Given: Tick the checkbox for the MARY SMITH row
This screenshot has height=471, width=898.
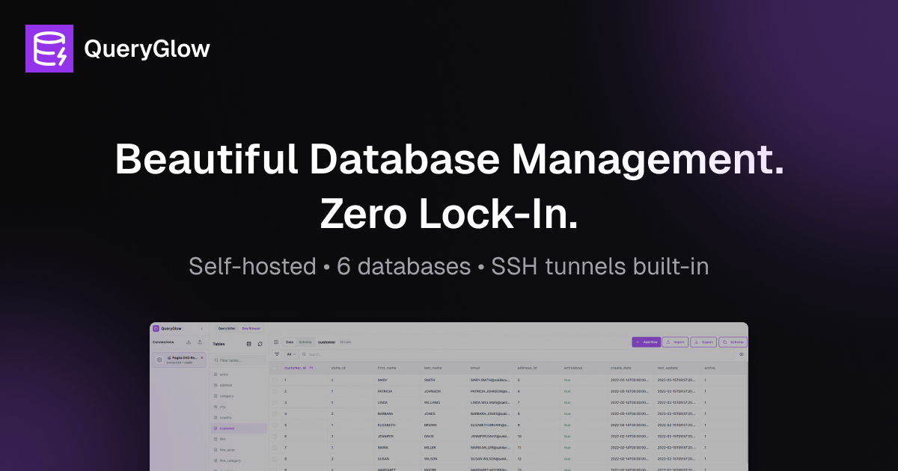Looking at the screenshot, I should tap(275, 380).
